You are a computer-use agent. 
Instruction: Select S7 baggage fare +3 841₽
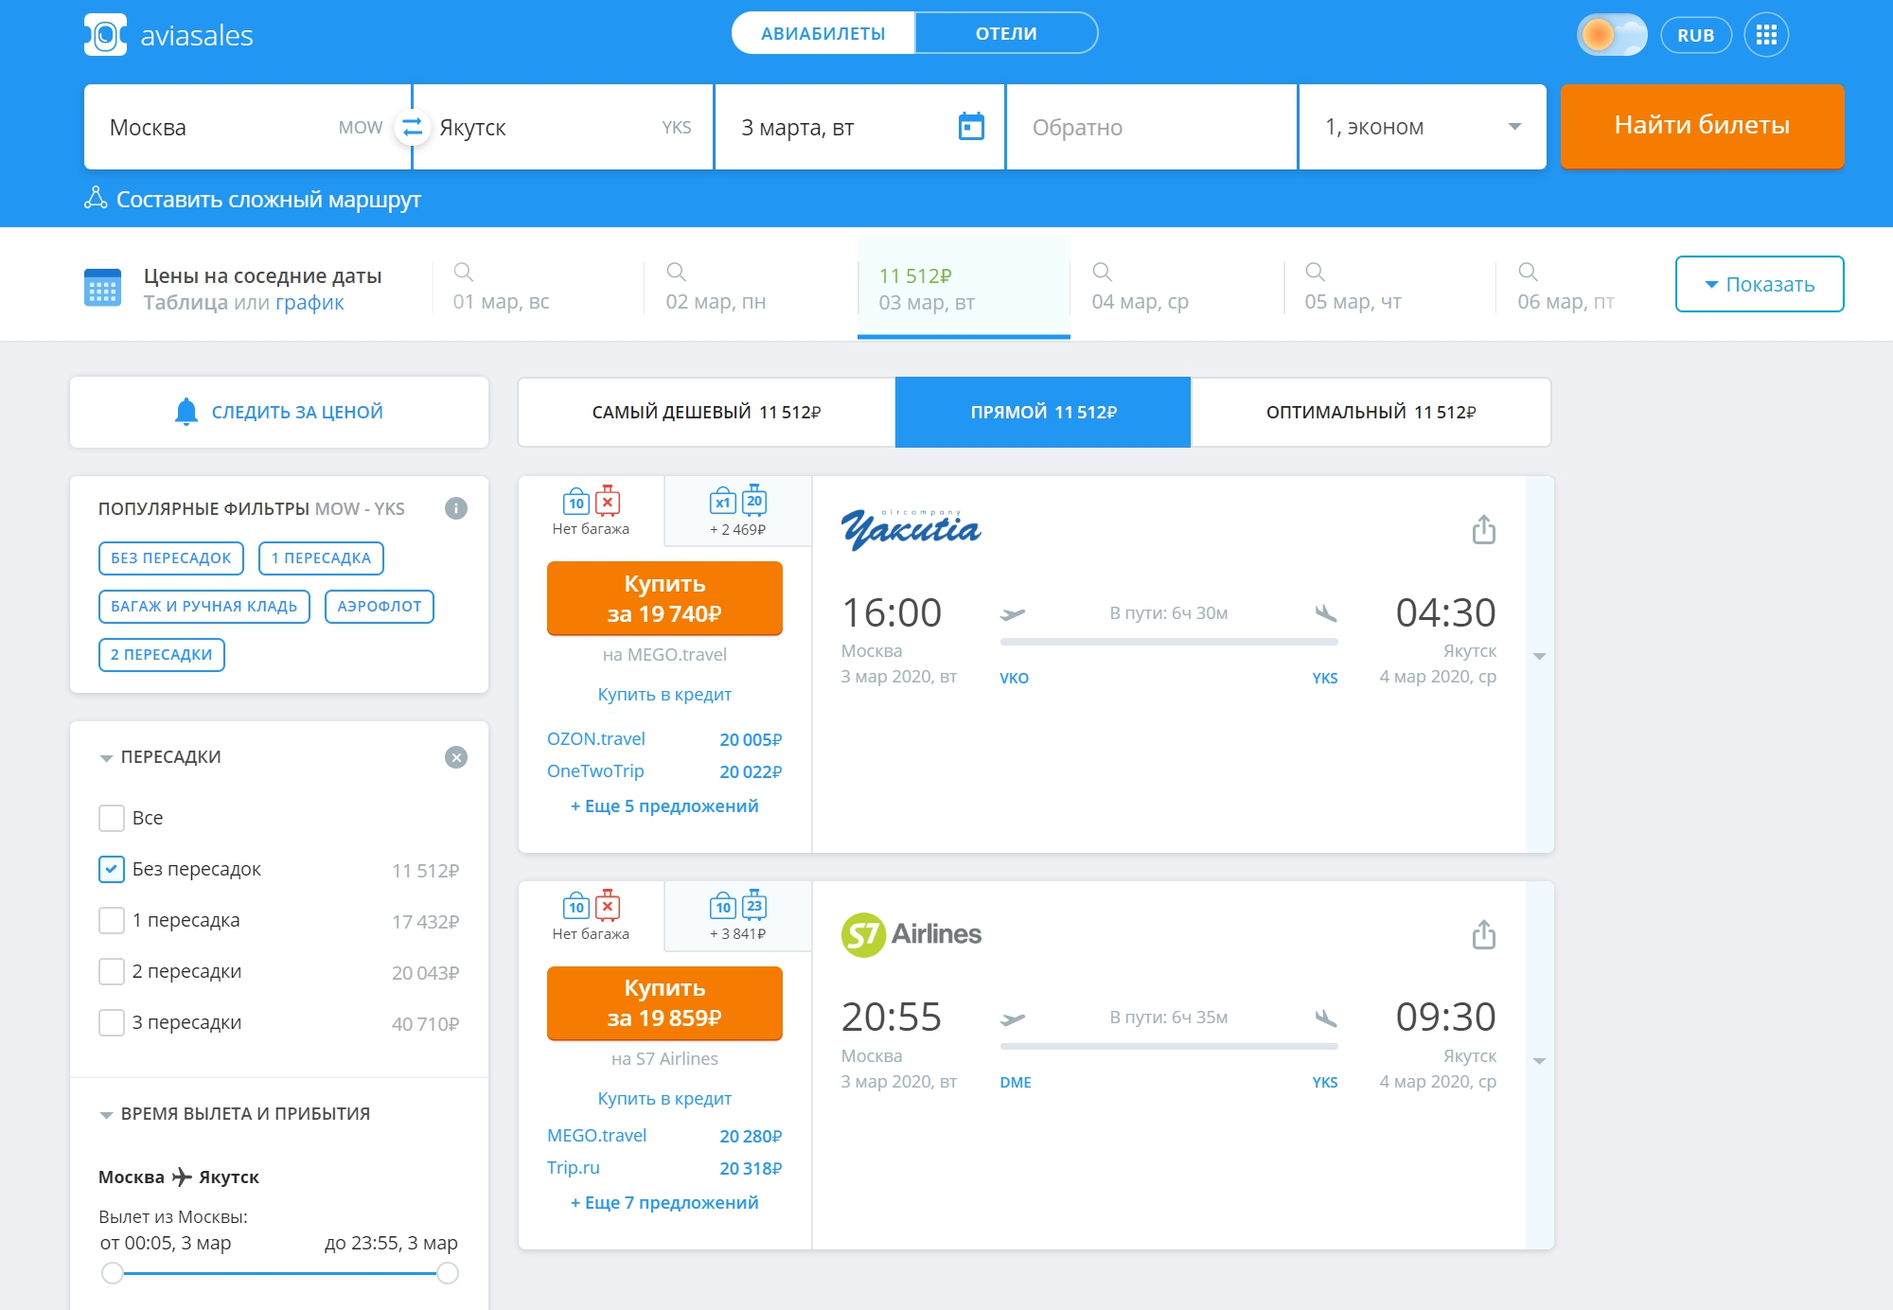[x=738, y=915]
